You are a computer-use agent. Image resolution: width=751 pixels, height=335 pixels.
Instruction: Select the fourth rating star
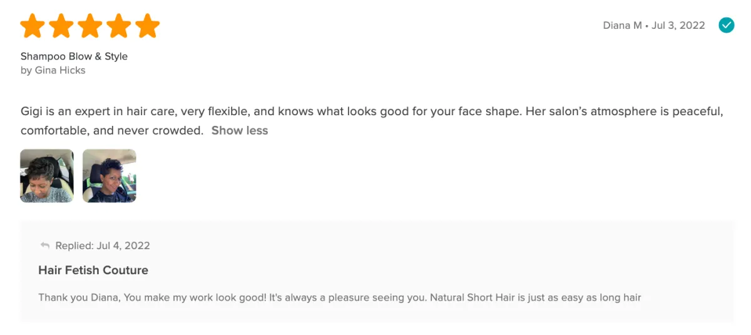[x=119, y=26]
